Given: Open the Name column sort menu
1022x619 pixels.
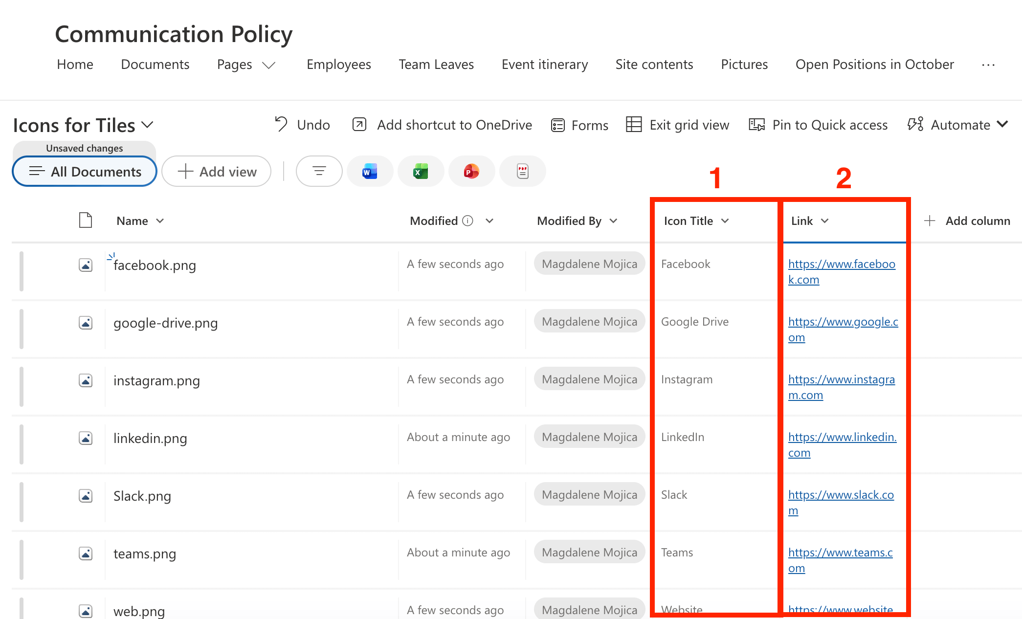Looking at the screenshot, I should (160, 221).
